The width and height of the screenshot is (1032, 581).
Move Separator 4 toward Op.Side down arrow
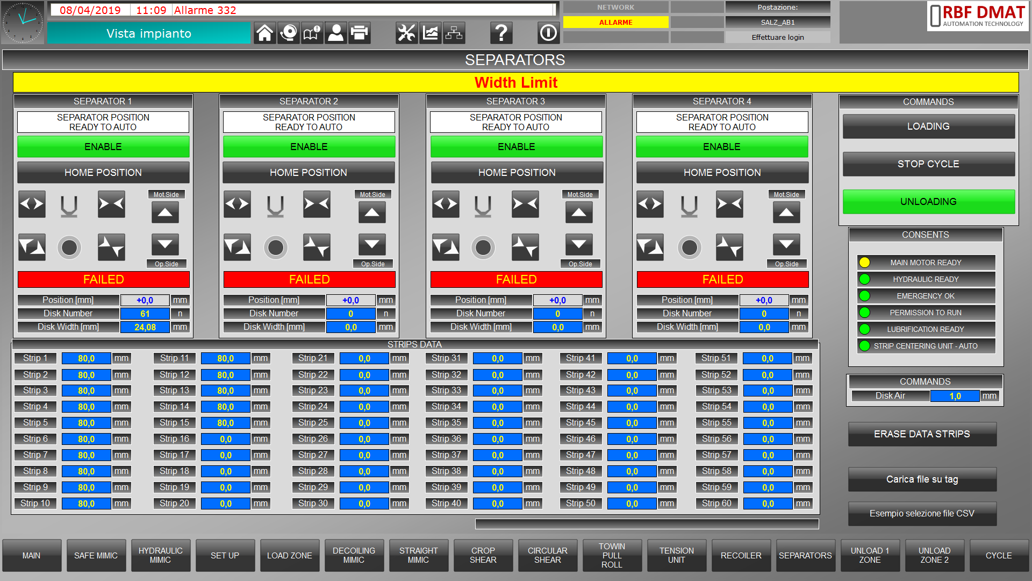[x=786, y=244]
